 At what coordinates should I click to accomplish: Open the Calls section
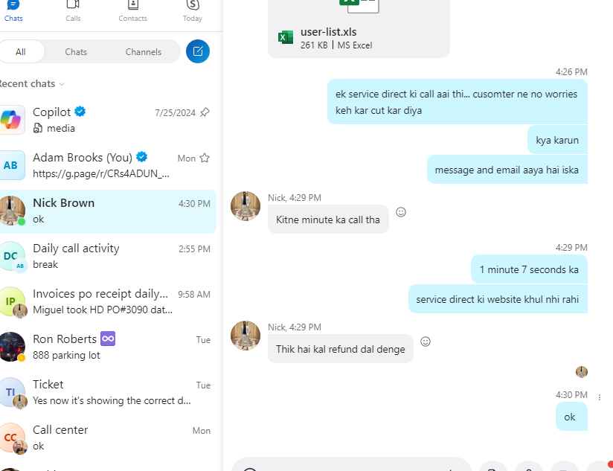(73, 9)
